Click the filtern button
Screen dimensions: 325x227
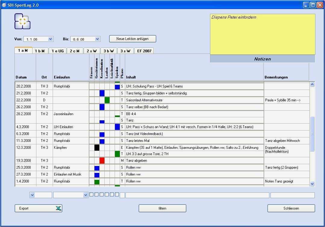point(162,208)
